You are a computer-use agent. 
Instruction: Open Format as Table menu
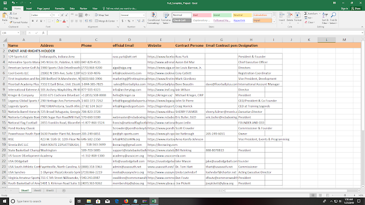click(166, 18)
